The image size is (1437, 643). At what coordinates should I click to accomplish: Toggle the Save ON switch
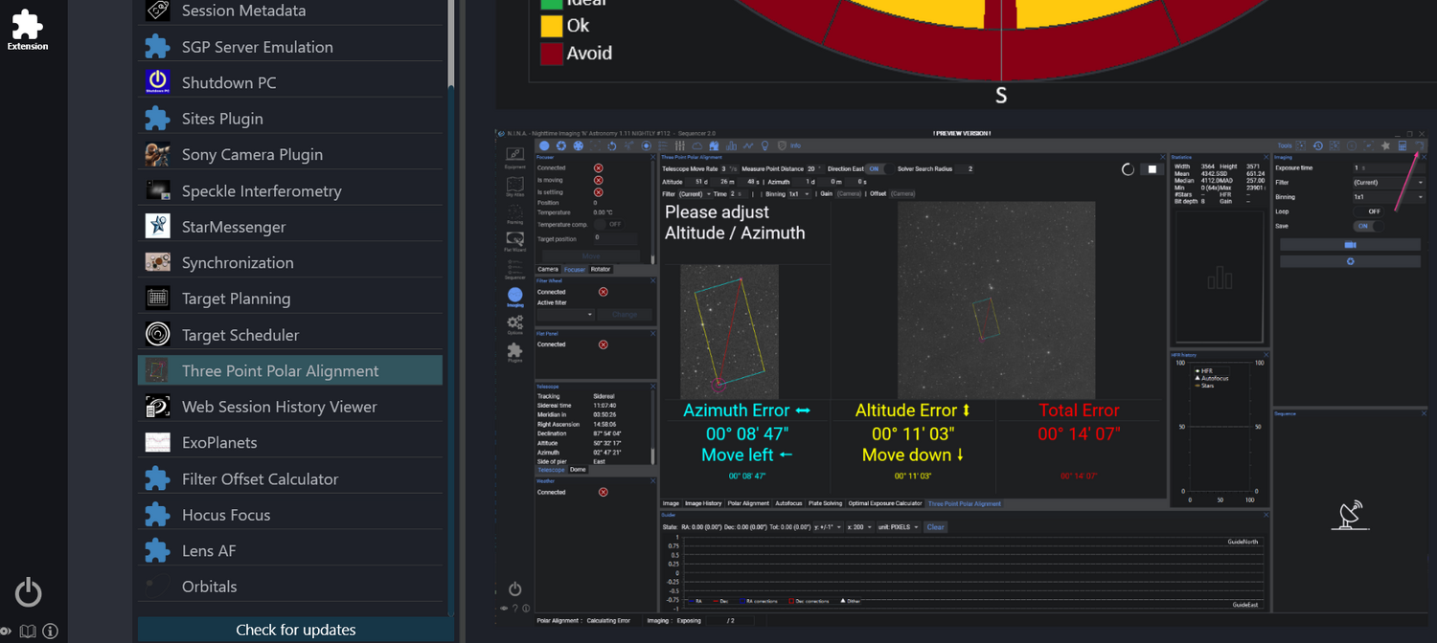1369,226
